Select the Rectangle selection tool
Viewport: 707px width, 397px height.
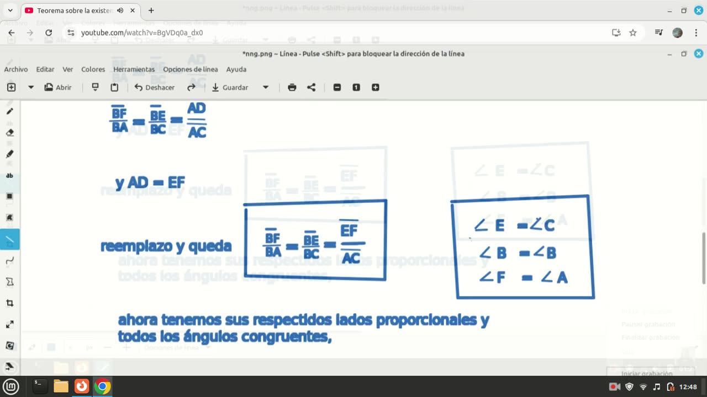pos(9,196)
